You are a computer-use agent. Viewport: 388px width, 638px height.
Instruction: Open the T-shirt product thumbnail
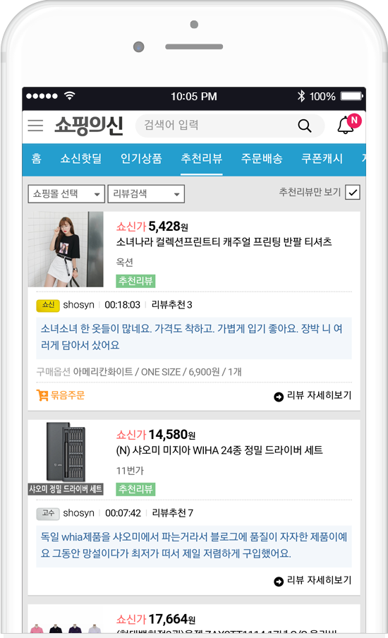66,249
